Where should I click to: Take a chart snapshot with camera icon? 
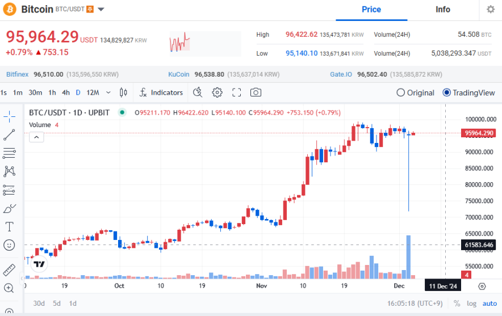[256, 92]
